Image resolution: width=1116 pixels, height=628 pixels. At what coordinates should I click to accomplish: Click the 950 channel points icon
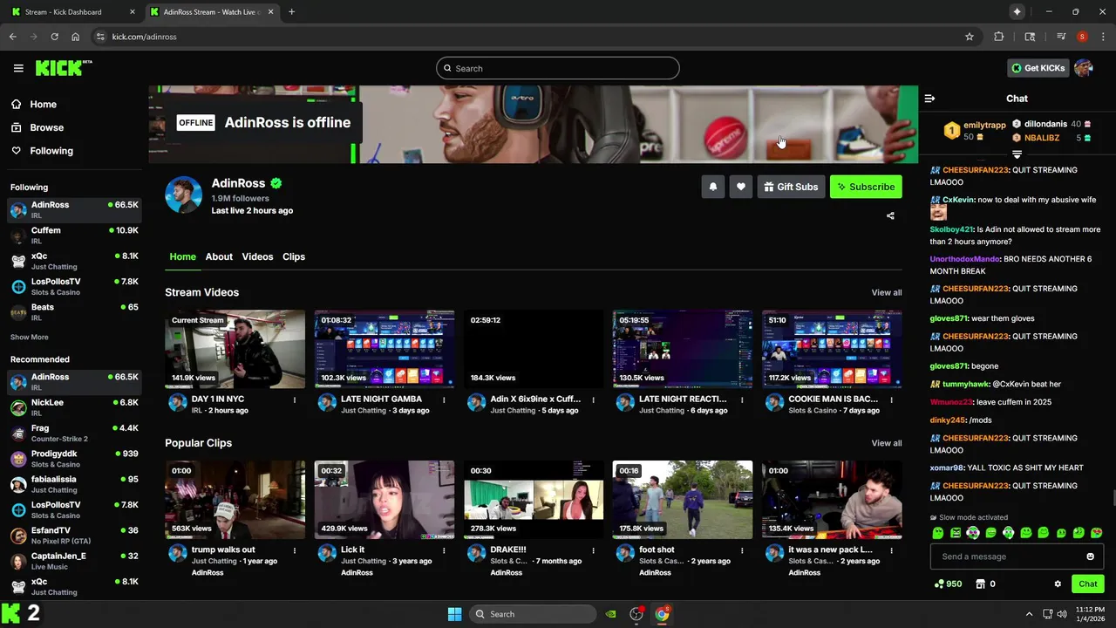(x=938, y=584)
